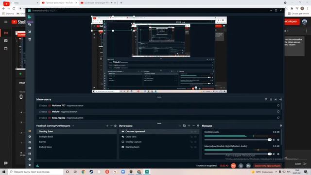Open Desktop Audio settings gear
Screen dimensions: 311x175
(278, 140)
